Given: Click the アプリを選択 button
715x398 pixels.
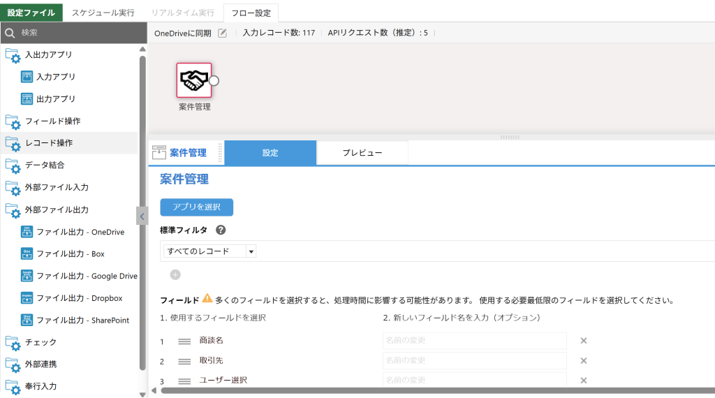Looking at the screenshot, I should click(x=196, y=207).
